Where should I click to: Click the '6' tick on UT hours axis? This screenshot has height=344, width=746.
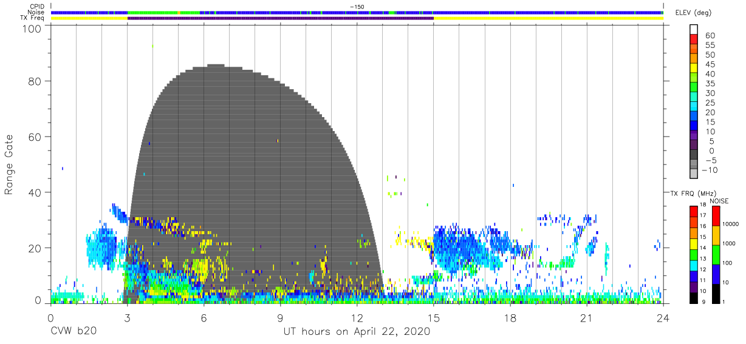[204, 318]
